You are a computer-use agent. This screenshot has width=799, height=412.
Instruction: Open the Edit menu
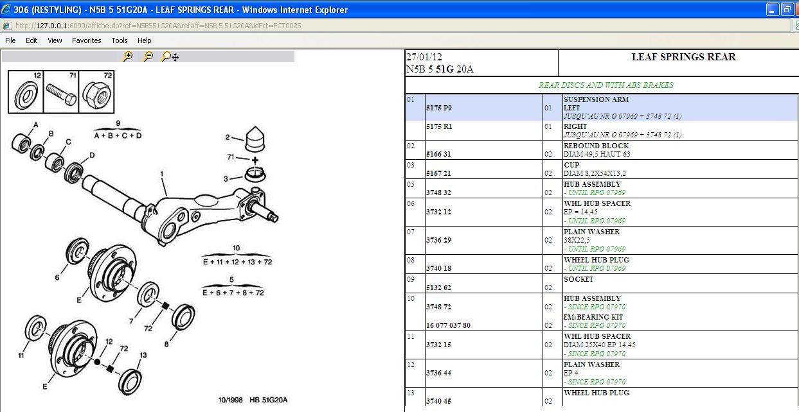tap(31, 40)
